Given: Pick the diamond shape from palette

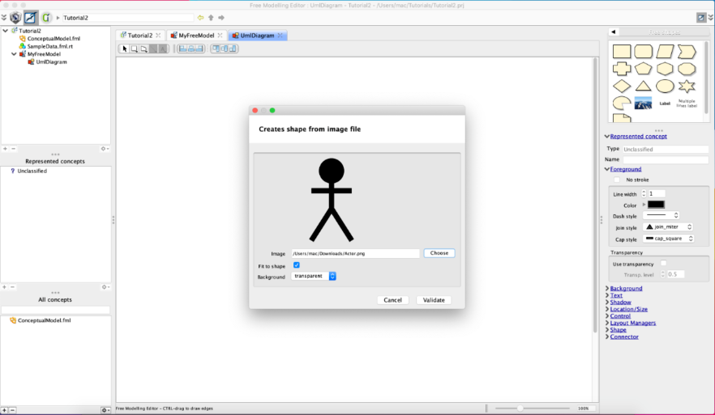Looking at the screenshot, I should pyautogui.click(x=622, y=86).
